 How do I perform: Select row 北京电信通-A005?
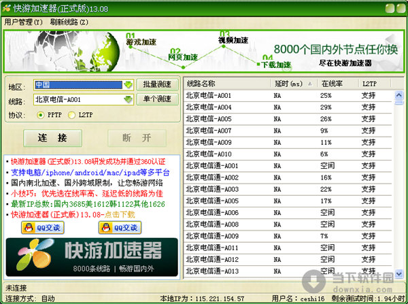coord(288,201)
